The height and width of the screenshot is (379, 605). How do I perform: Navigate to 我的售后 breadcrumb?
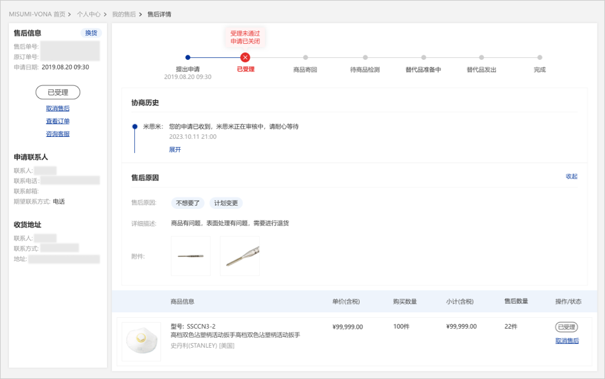[x=124, y=14]
